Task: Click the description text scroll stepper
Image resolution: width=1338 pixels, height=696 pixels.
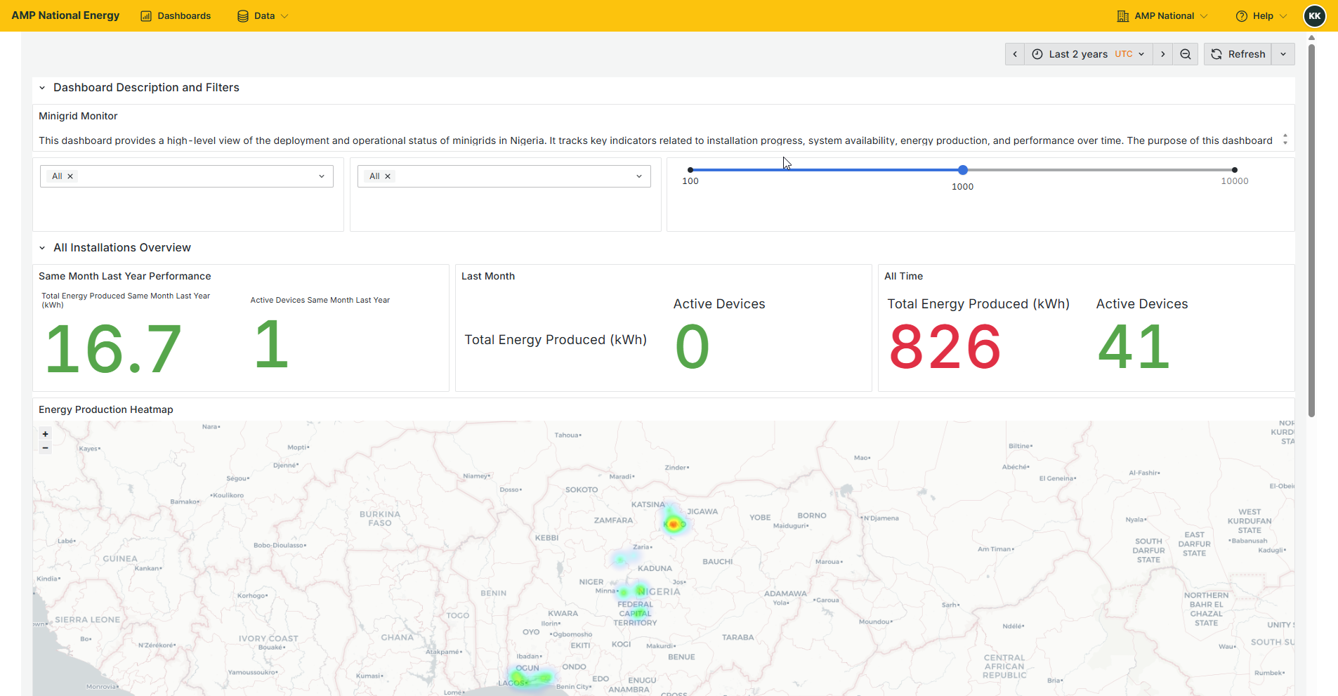Action: (x=1285, y=139)
